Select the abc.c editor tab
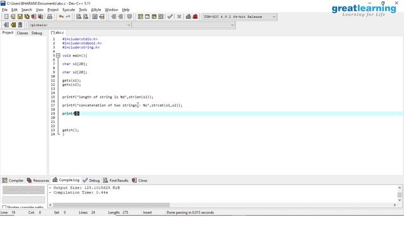The width and height of the screenshot is (404, 227). coord(57,33)
